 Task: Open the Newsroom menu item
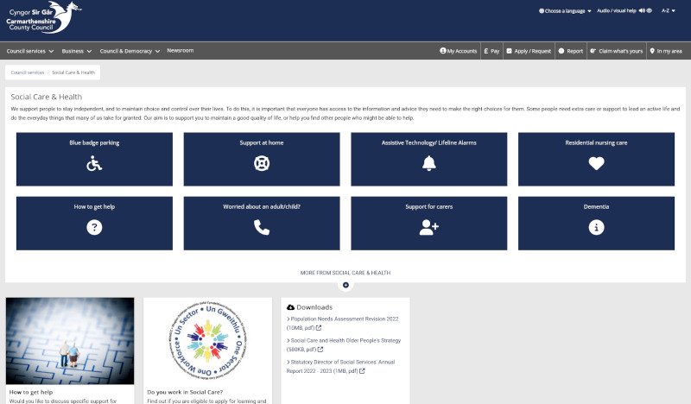point(181,51)
